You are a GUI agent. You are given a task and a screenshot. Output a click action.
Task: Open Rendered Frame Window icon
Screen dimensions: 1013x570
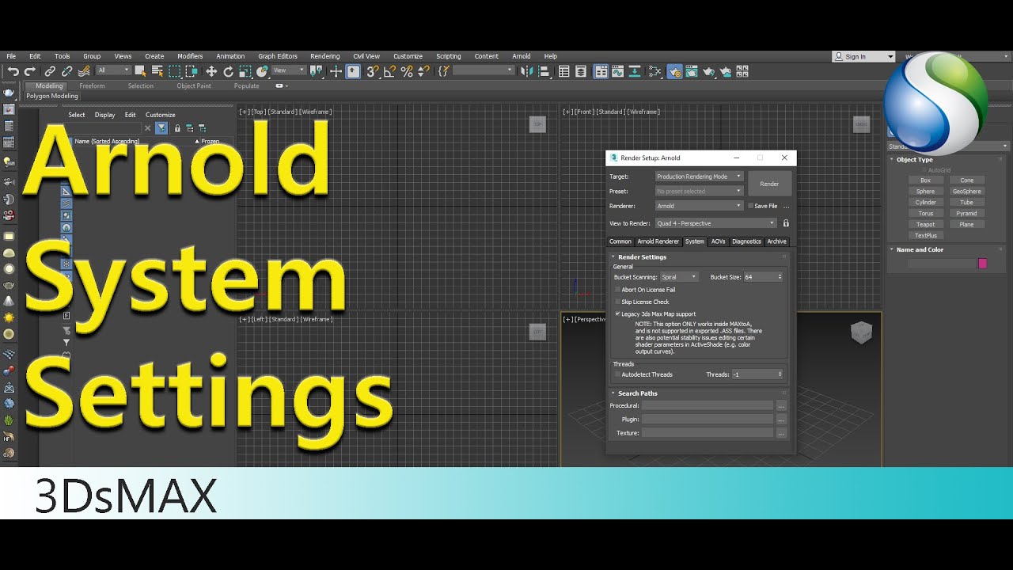tap(692, 71)
